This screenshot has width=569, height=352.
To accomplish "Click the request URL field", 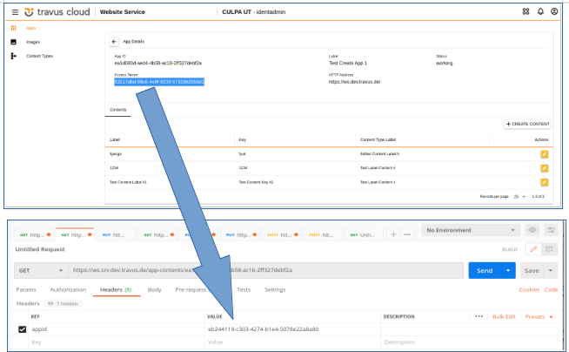I will (265, 270).
